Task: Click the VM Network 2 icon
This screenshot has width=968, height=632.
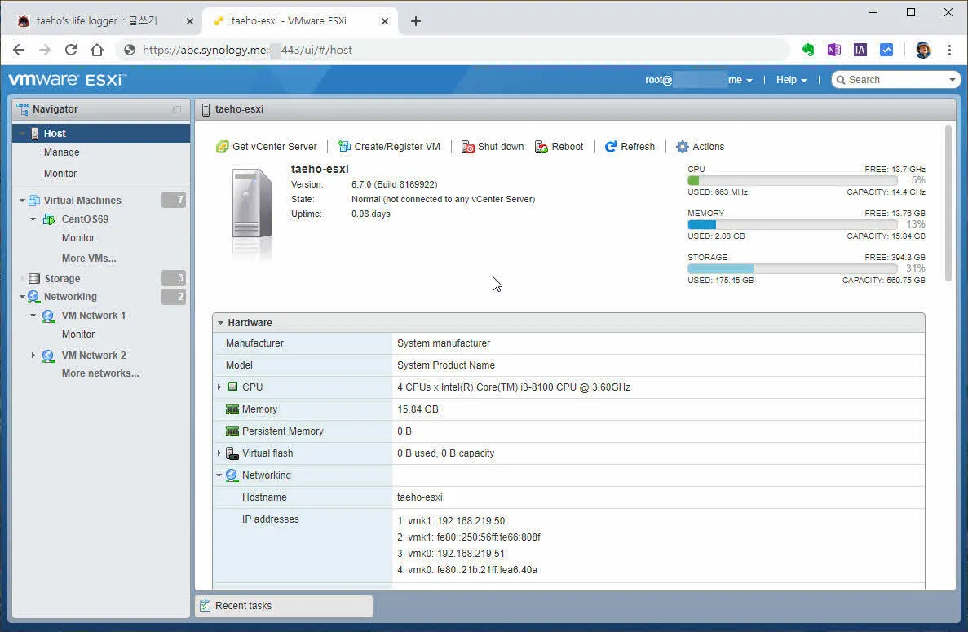Action: coord(48,356)
